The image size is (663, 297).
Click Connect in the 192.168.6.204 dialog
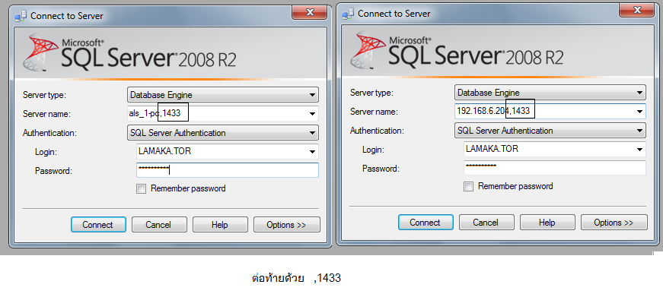(426, 223)
